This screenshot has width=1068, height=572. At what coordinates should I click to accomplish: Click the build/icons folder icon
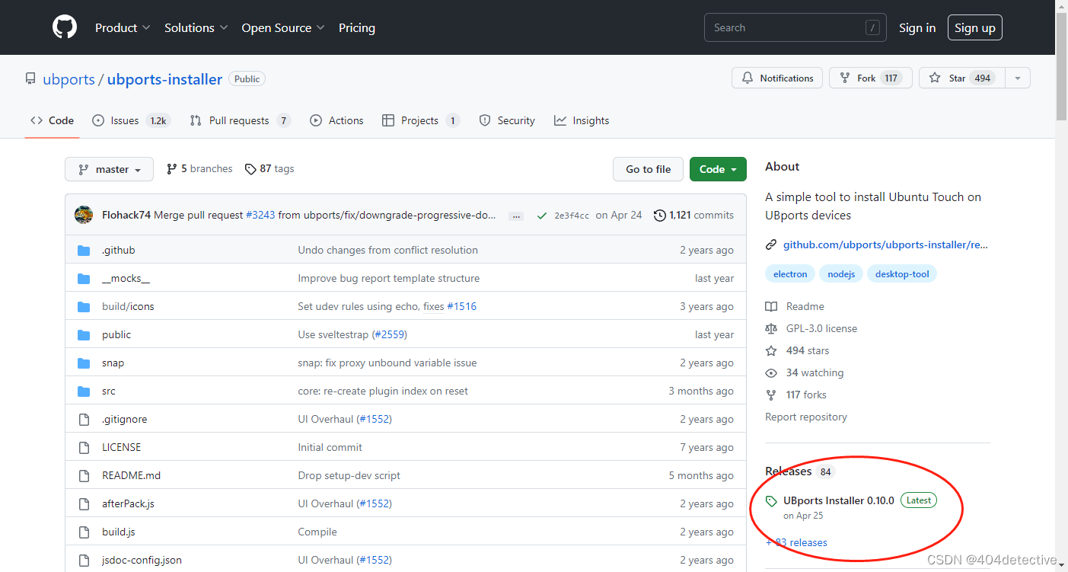(x=84, y=306)
